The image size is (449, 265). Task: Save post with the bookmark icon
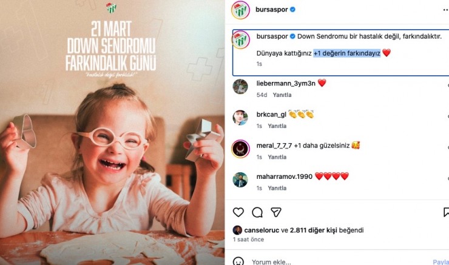tap(446, 212)
